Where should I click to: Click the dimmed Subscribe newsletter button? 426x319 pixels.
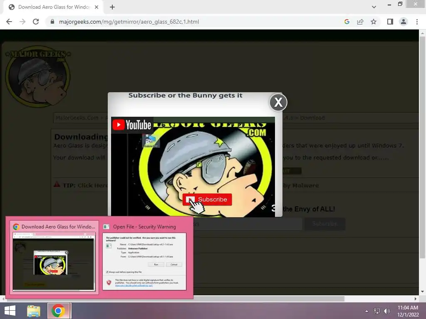(x=325, y=224)
